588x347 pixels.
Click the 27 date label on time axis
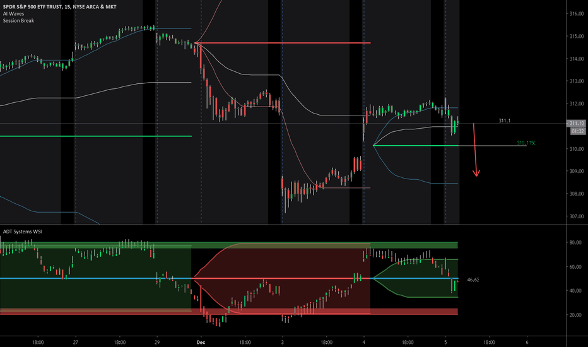(76, 342)
